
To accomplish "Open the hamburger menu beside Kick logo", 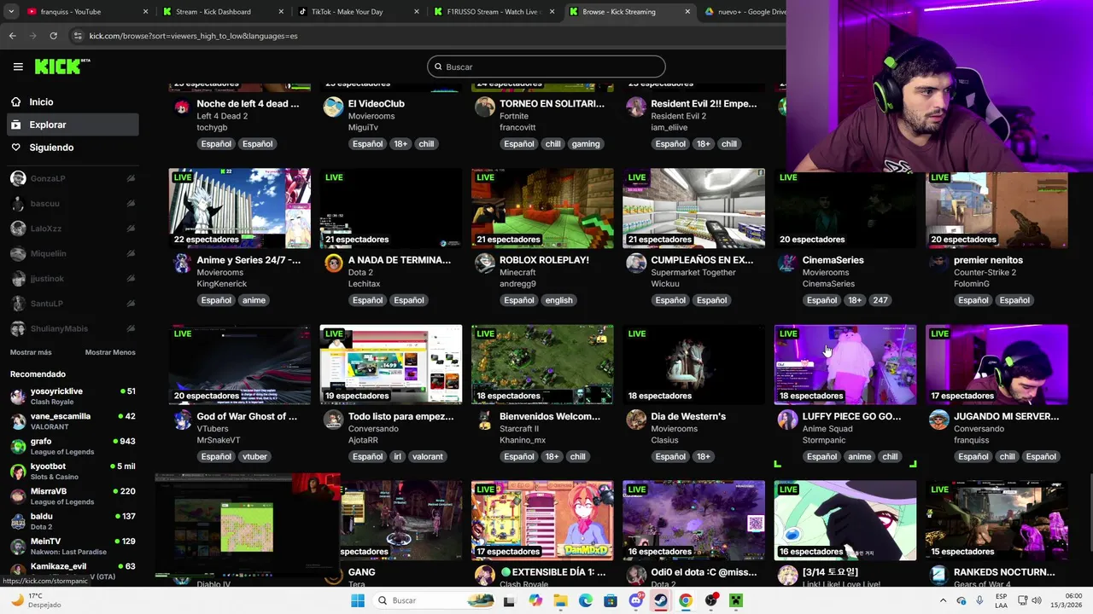I will 18,67.
